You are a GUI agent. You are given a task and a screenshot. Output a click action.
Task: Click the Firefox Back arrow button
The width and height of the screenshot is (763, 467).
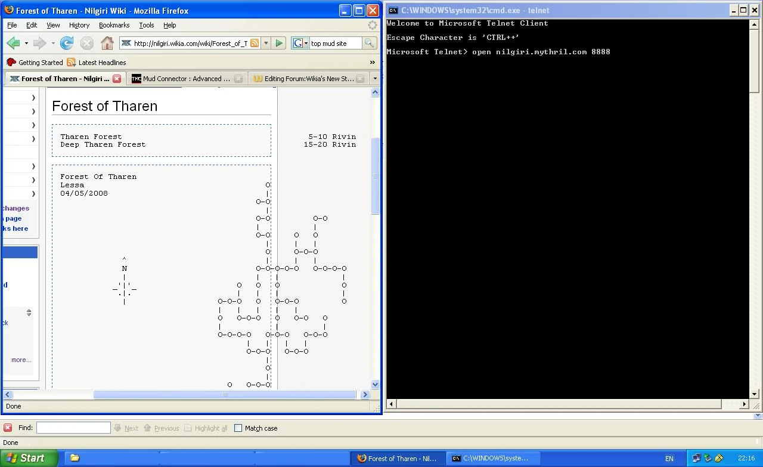[13, 43]
